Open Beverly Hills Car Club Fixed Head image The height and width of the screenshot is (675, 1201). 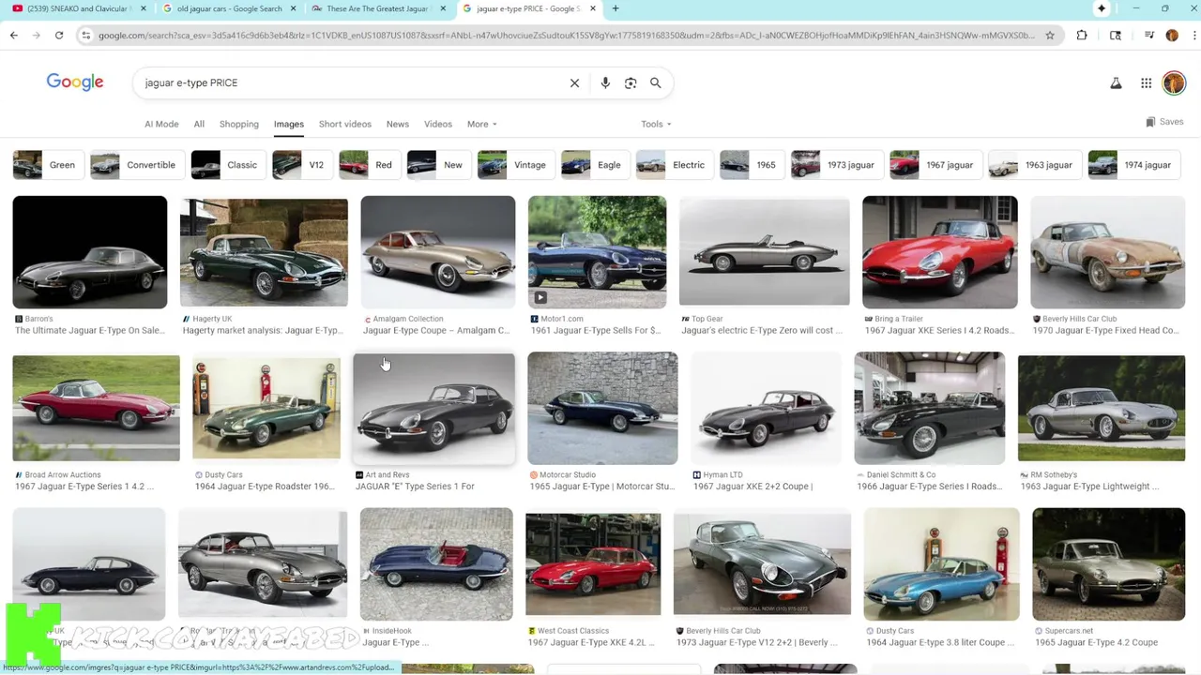click(1107, 252)
